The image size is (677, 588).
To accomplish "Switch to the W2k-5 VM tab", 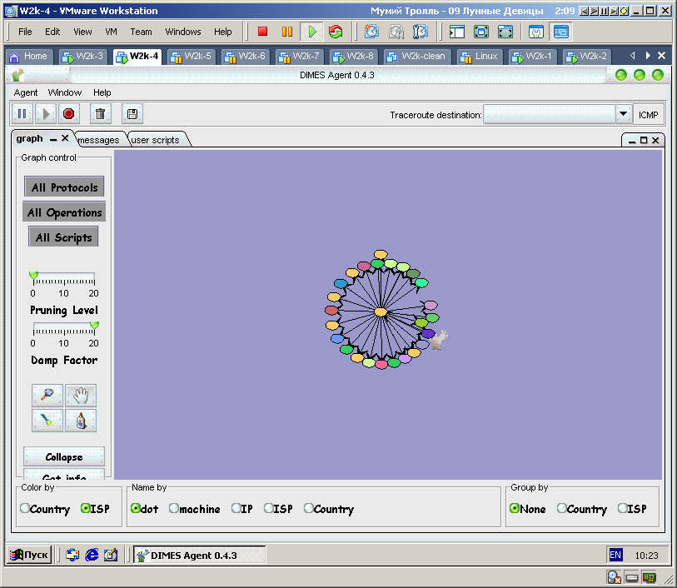I will click(191, 56).
